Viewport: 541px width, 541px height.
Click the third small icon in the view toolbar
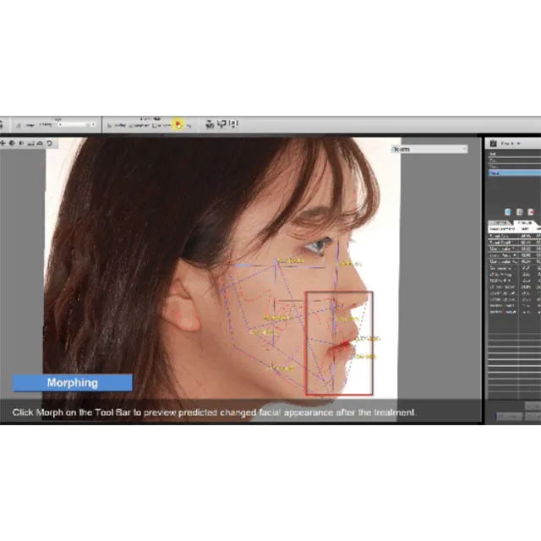tap(21, 143)
